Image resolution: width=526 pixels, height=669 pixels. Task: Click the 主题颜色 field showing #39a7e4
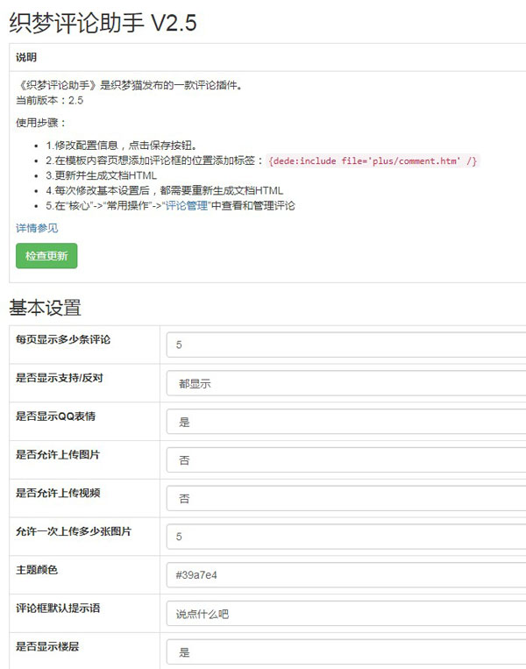346,575
